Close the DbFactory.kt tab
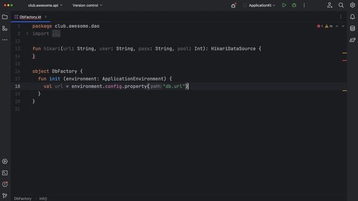Screen dimensions: 358x201 click(46, 17)
